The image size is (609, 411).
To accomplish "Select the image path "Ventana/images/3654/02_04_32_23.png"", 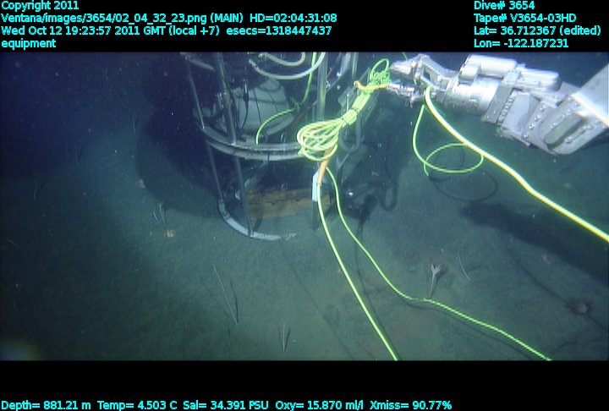I will click(x=104, y=19).
